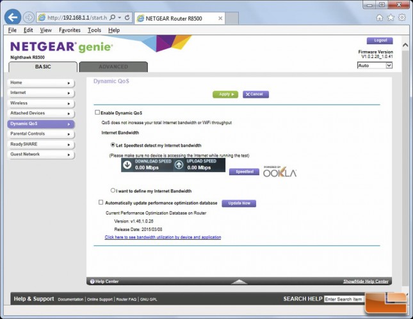Viewport: 413px width, 319px height.
Task: Open the Router FAQ link
Action: click(126, 299)
